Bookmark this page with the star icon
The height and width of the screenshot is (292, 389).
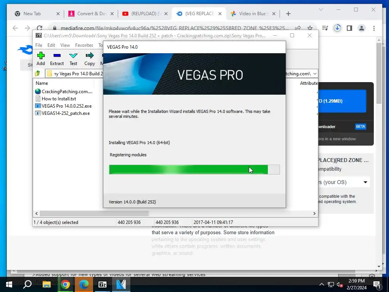pos(310,28)
